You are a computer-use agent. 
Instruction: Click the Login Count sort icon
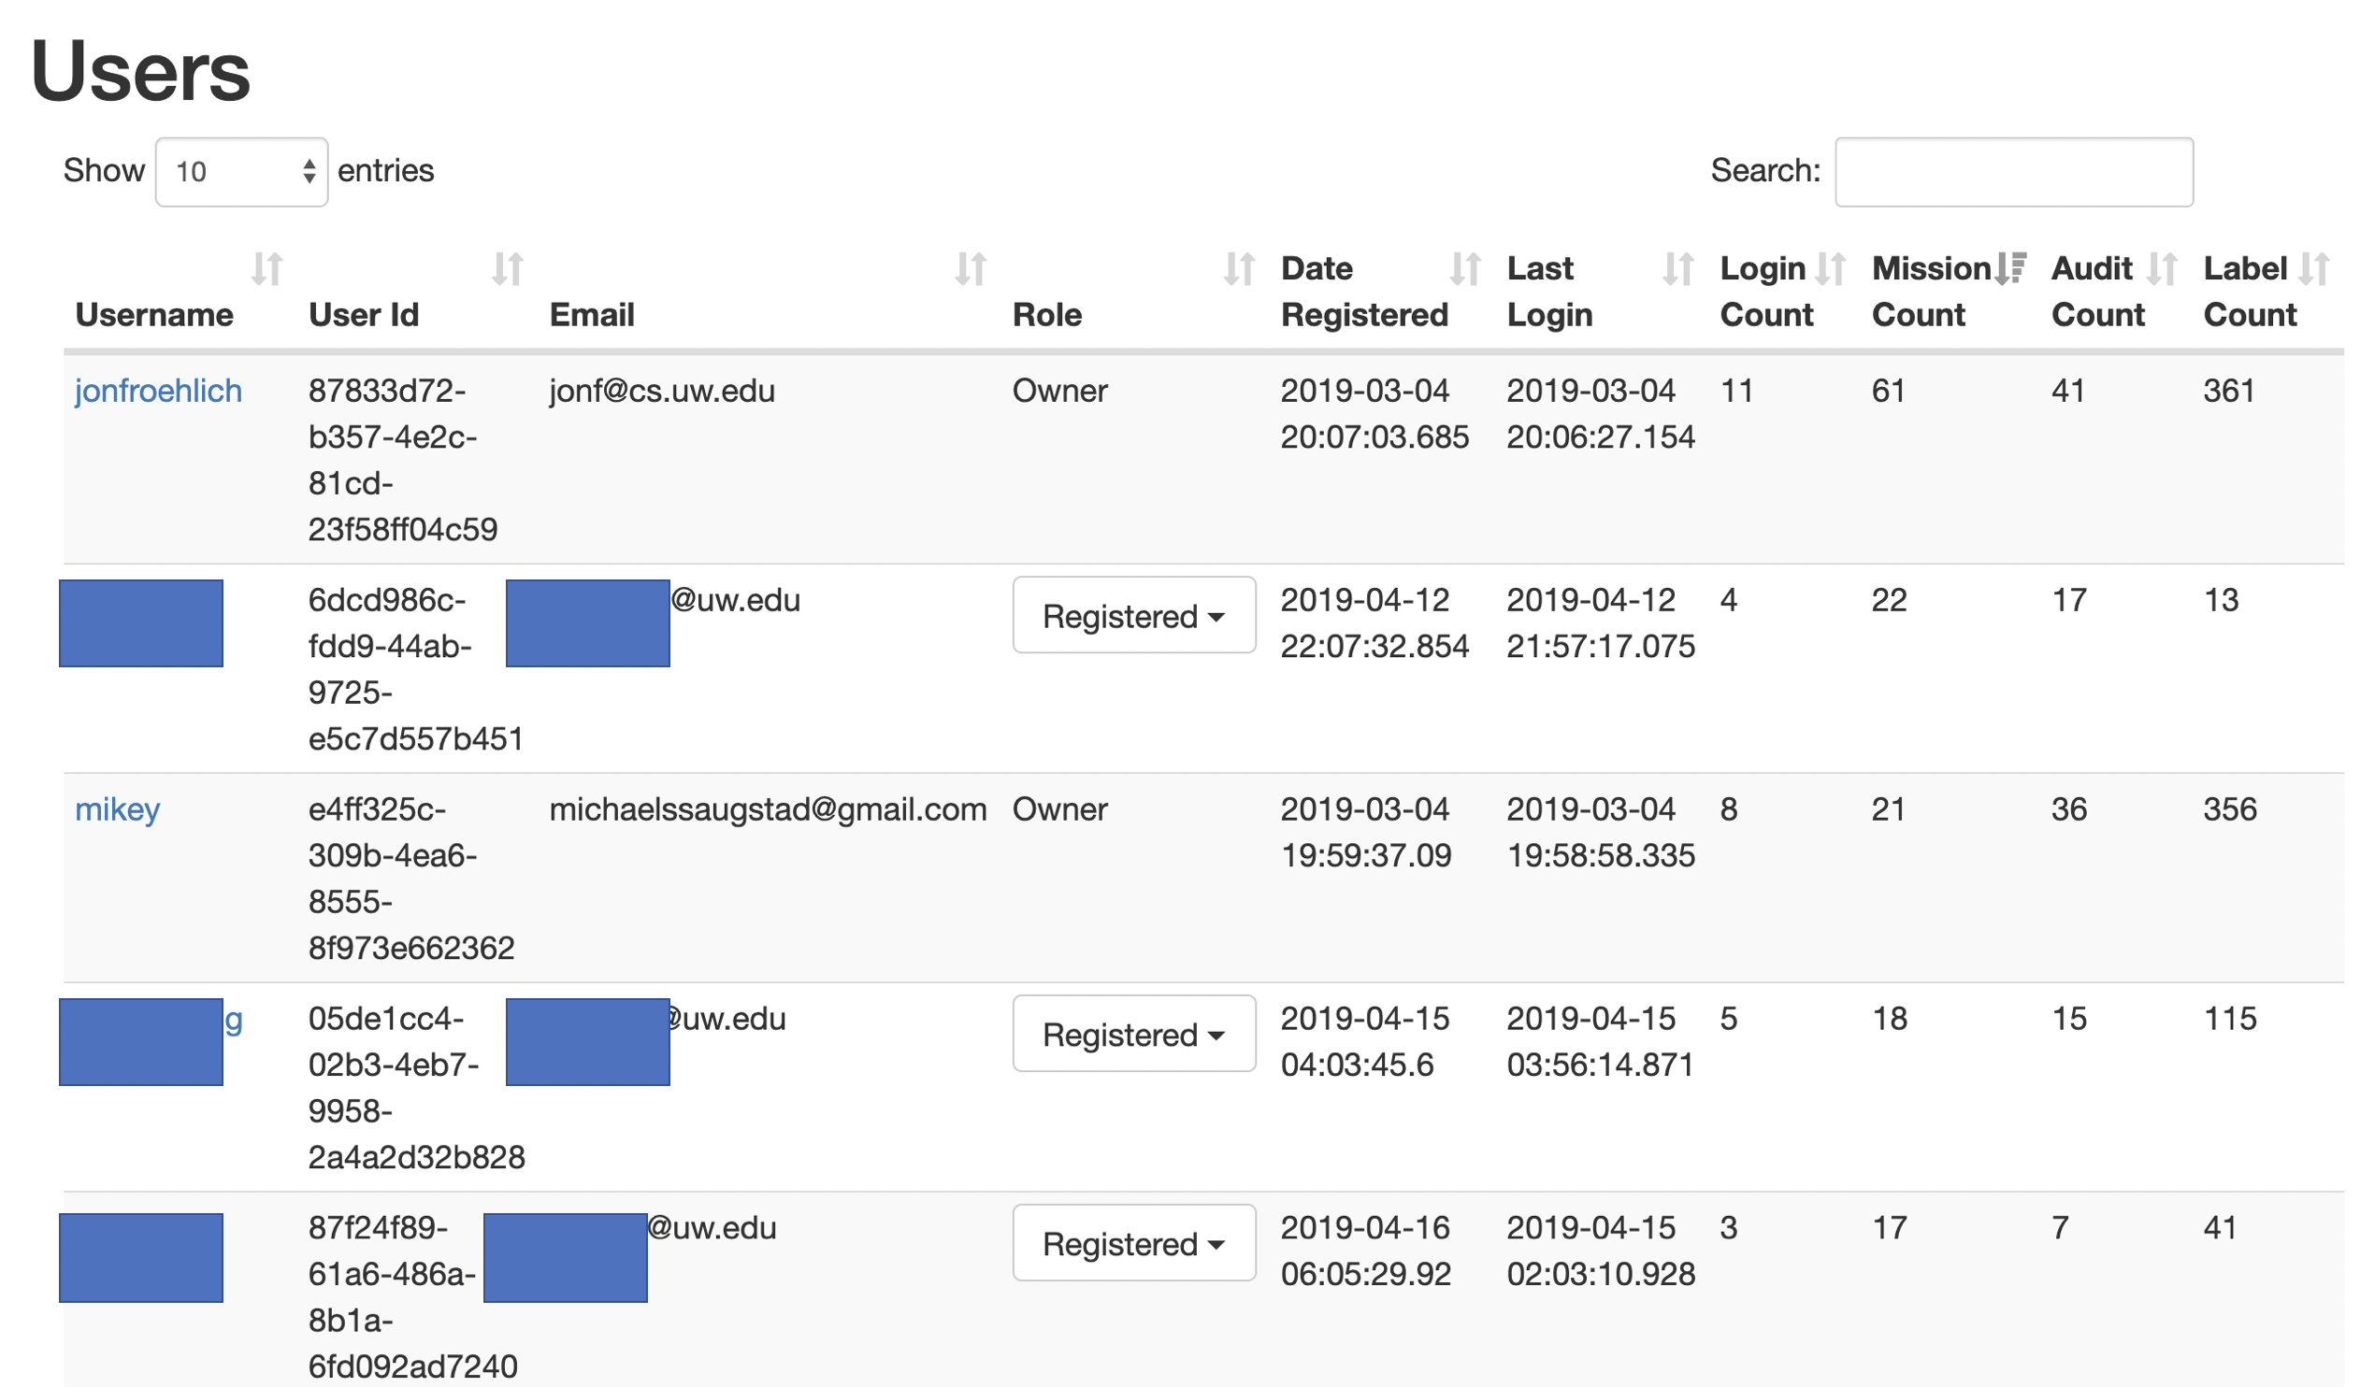click(x=1833, y=269)
